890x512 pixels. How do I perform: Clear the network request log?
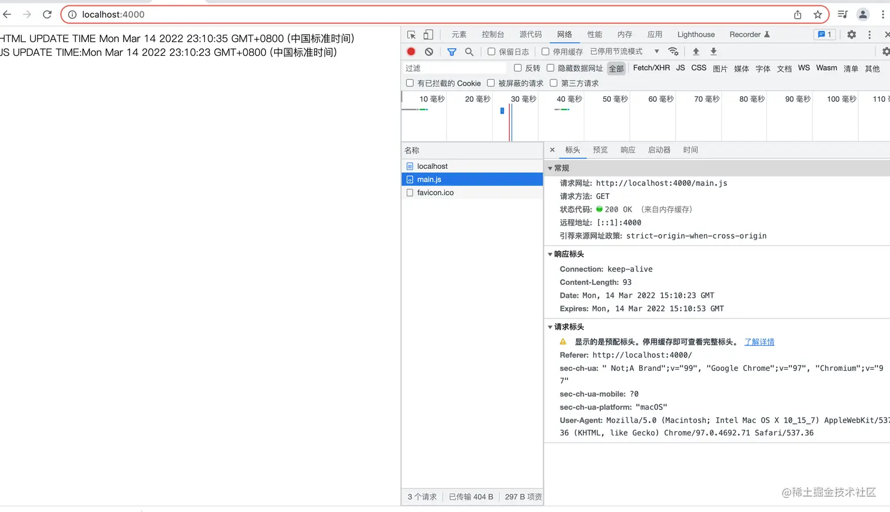[x=429, y=52]
